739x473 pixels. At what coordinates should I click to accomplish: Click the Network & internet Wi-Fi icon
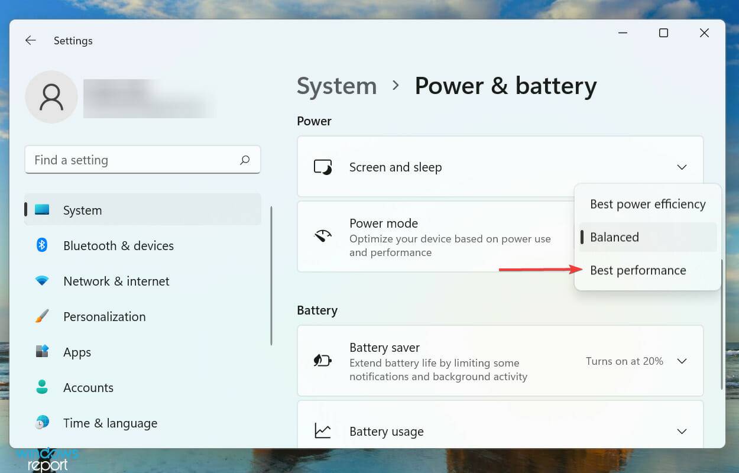tap(42, 281)
